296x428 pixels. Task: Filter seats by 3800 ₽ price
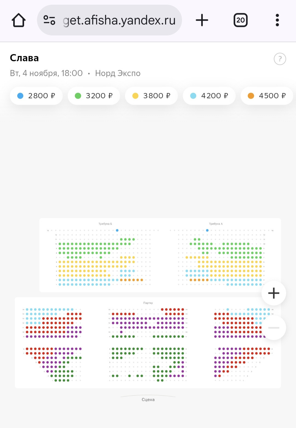click(x=151, y=96)
